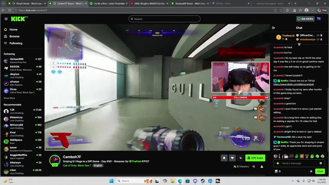Open SoggieWaffl3s recommended channel
Viewport: 329px width, 185px height.
22,156
